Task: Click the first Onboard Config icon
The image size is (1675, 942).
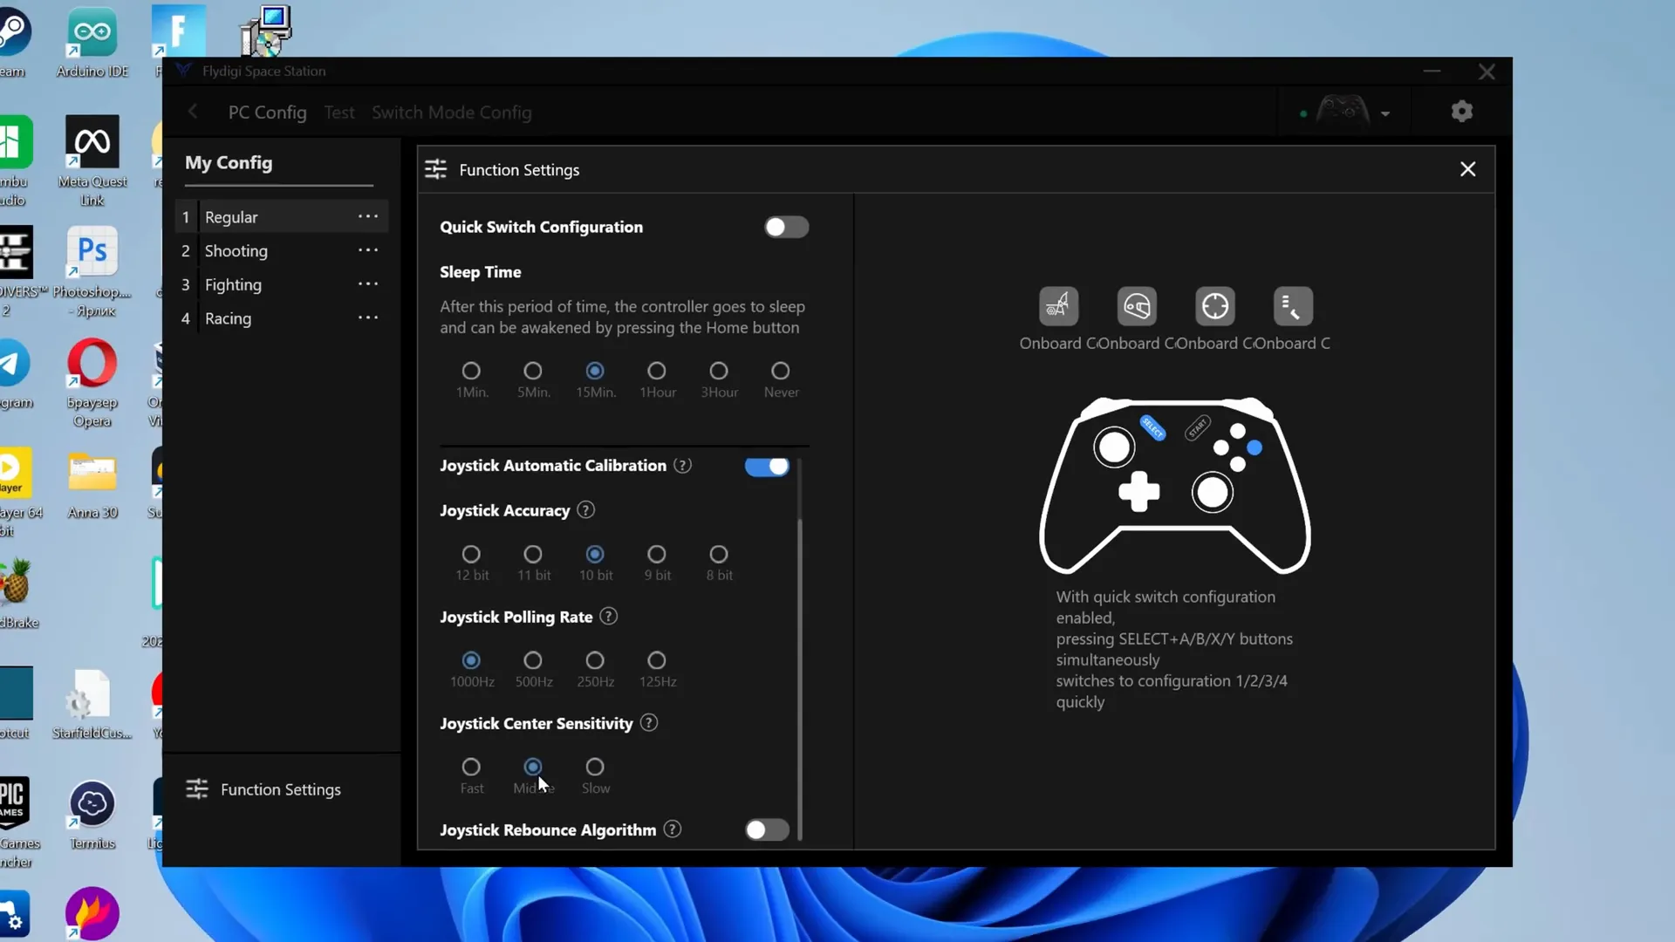Action: click(x=1058, y=306)
